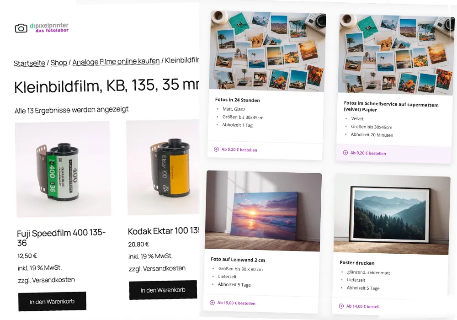
Task: Open the Fuji Speedfilm 400 135-36 title
Action: click(61, 238)
